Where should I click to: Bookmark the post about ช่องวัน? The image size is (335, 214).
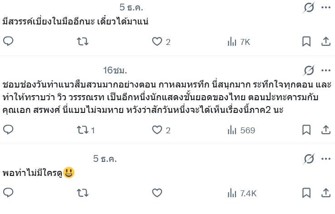click(306, 130)
